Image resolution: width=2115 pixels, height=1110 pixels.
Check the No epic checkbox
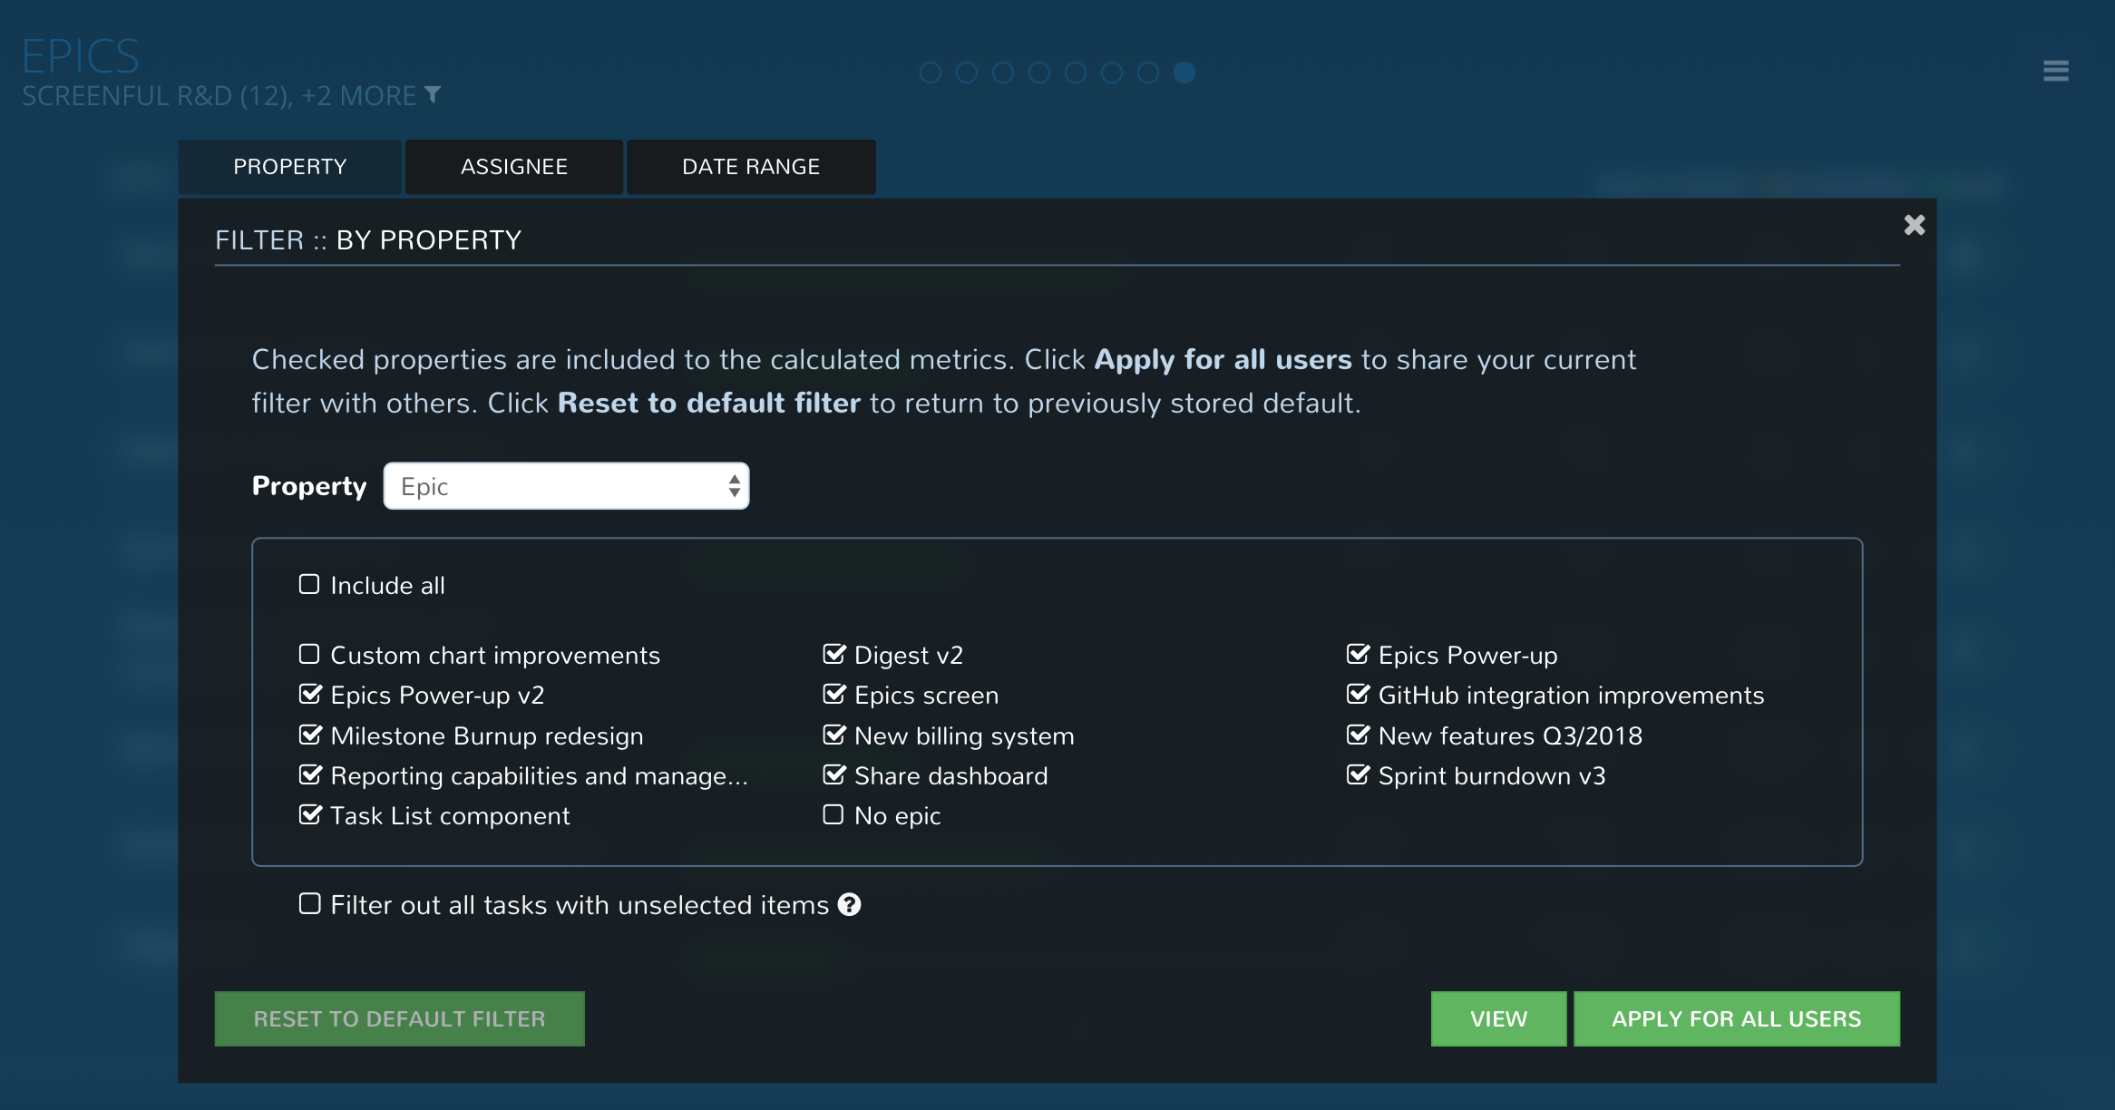[833, 814]
